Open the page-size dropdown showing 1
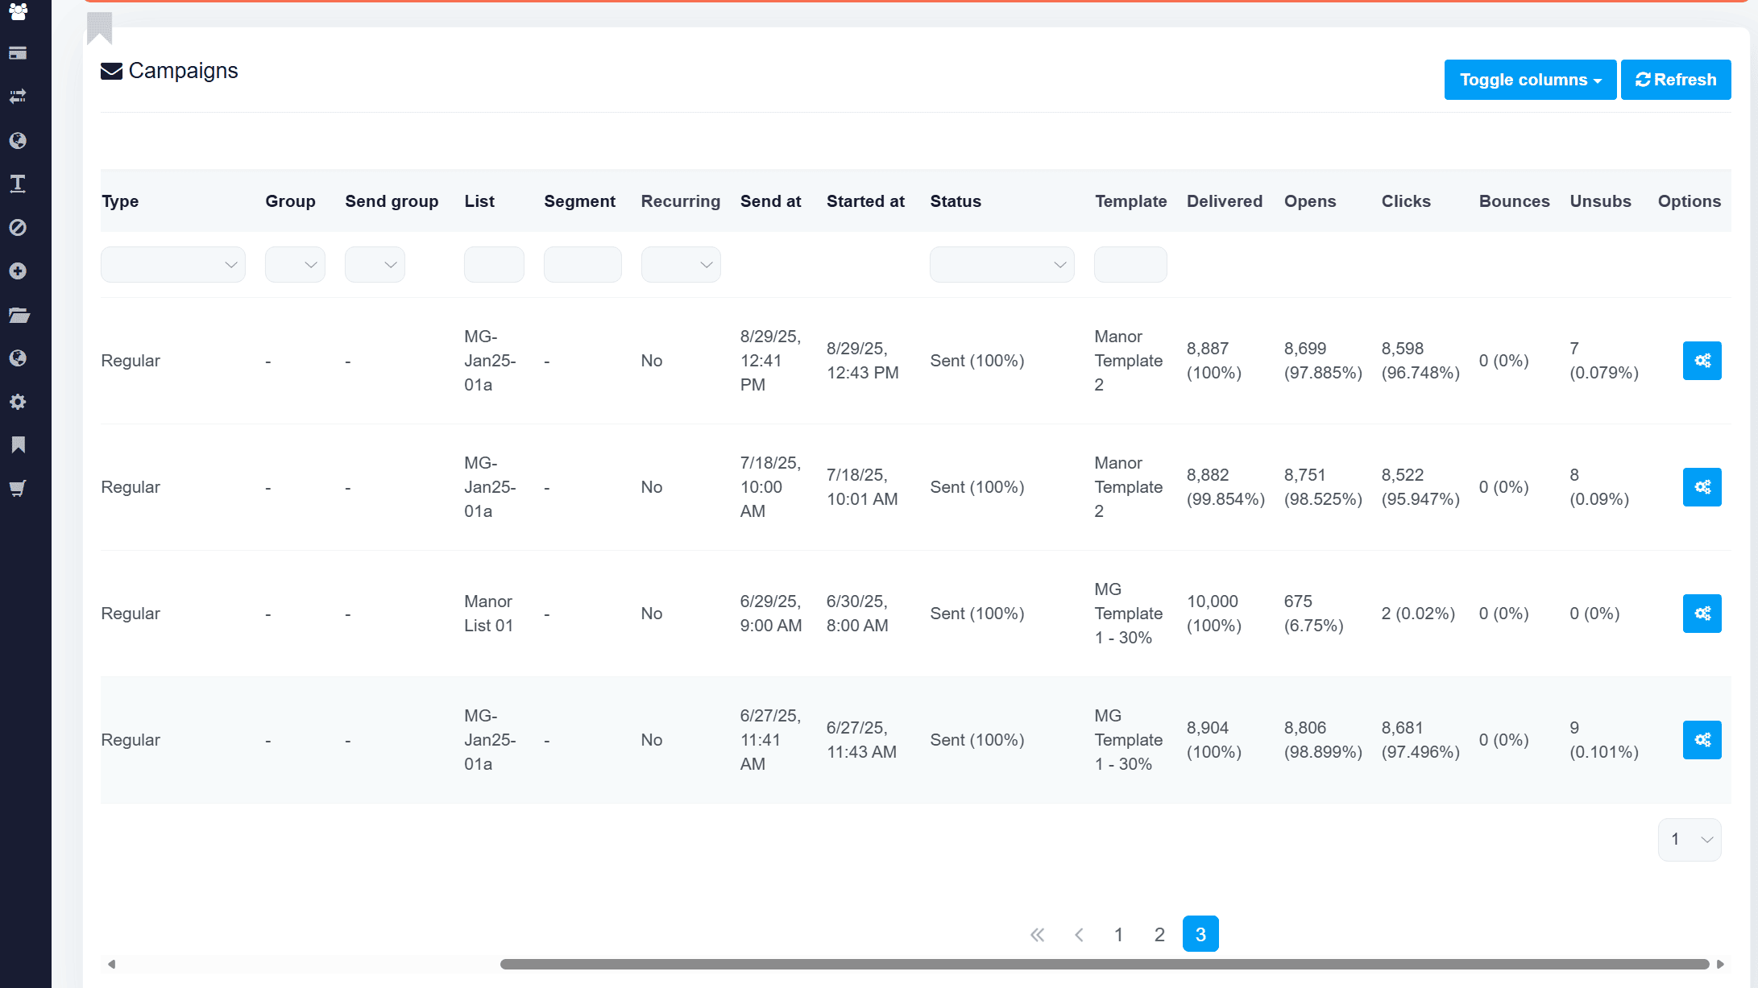 tap(1690, 840)
